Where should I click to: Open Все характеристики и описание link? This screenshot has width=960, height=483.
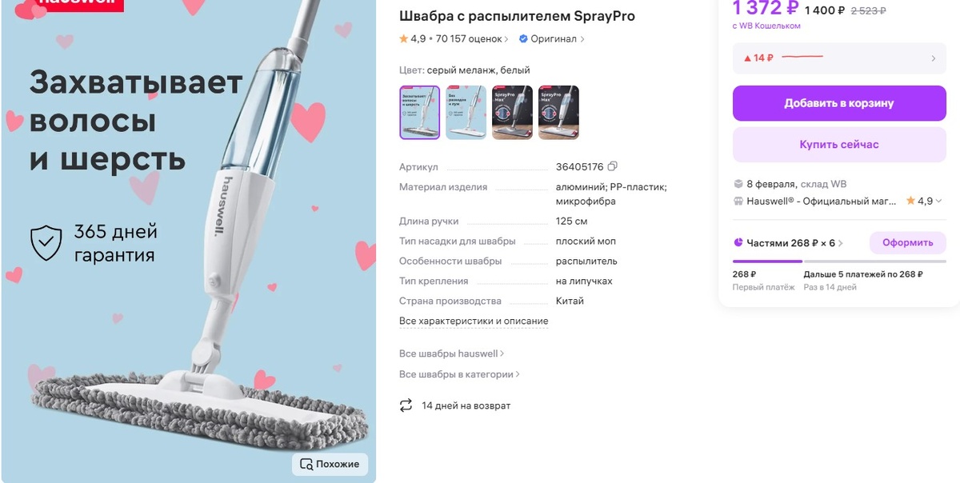pos(474,321)
